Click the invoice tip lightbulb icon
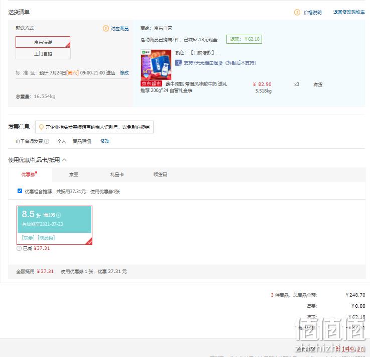This screenshot has height=357, width=370. (41, 127)
